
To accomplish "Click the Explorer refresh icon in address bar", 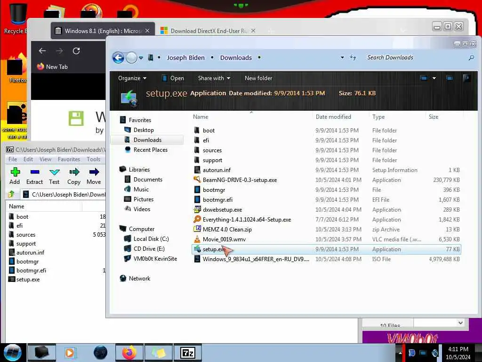I will (x=353, y=58).
